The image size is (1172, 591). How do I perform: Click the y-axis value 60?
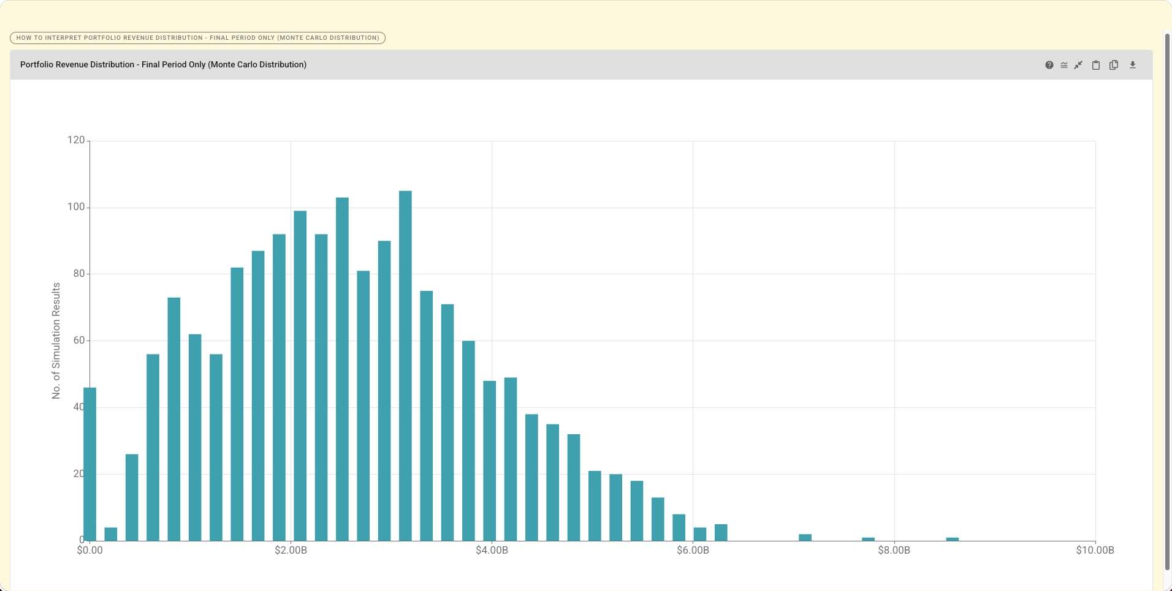(79, 341)
